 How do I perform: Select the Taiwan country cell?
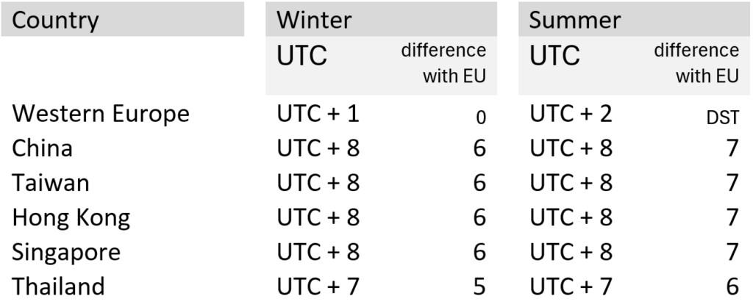51,183
